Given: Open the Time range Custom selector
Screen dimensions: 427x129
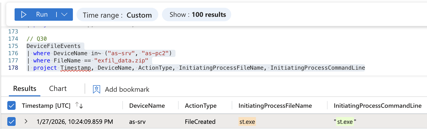Looking at the screenshot, I should (117, 15).
